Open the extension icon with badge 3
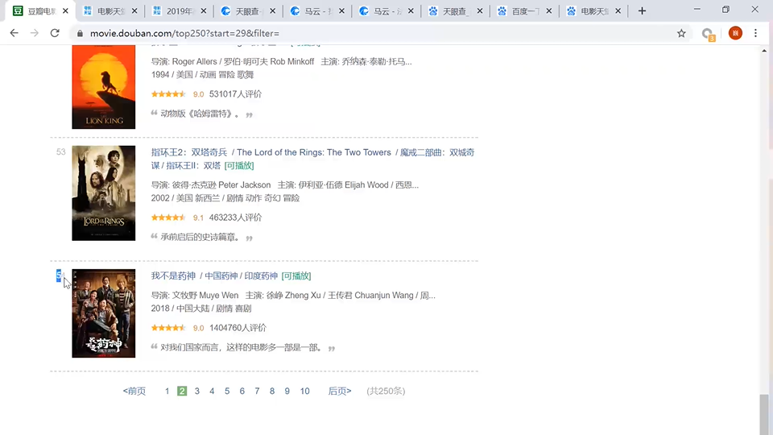This screenshot has height=435, width=773. tap(708, 34)
